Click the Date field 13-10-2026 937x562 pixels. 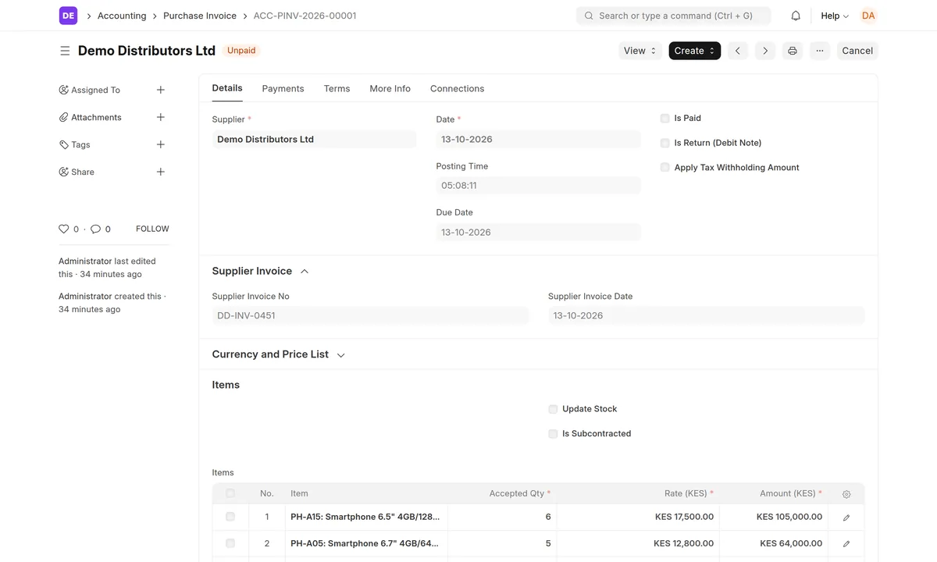click(538, 140)
